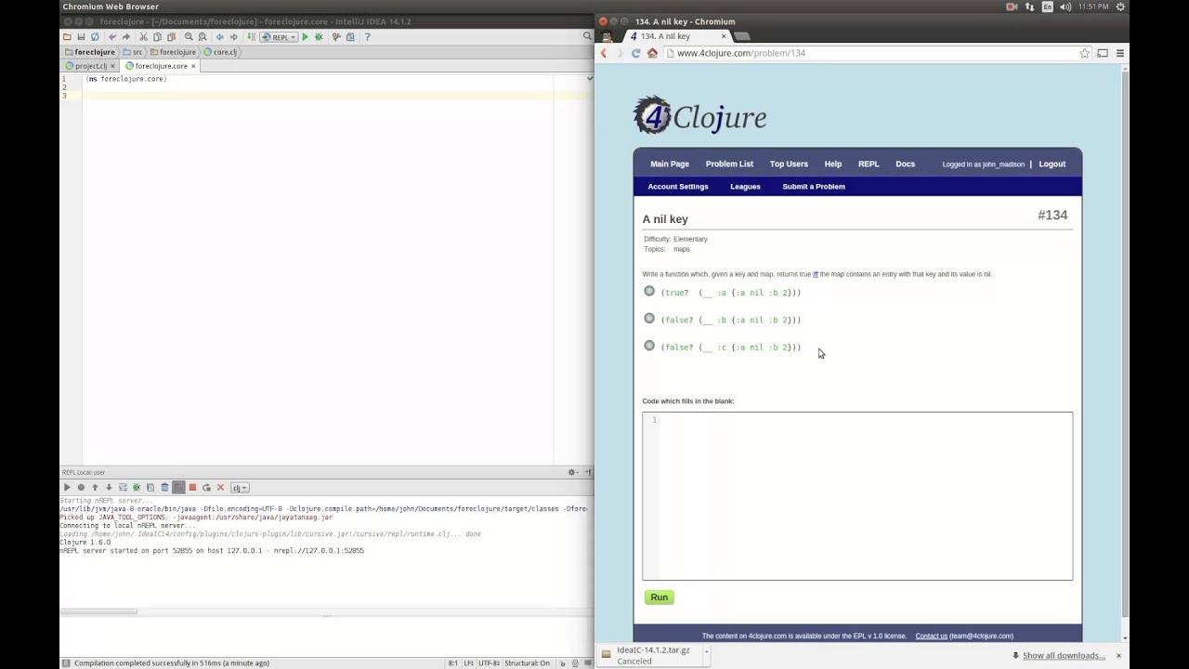Viewport: 1189px width, 669px height.
Task: Select the foreclojure.core editor tab
Action: (x=160, y=66)
